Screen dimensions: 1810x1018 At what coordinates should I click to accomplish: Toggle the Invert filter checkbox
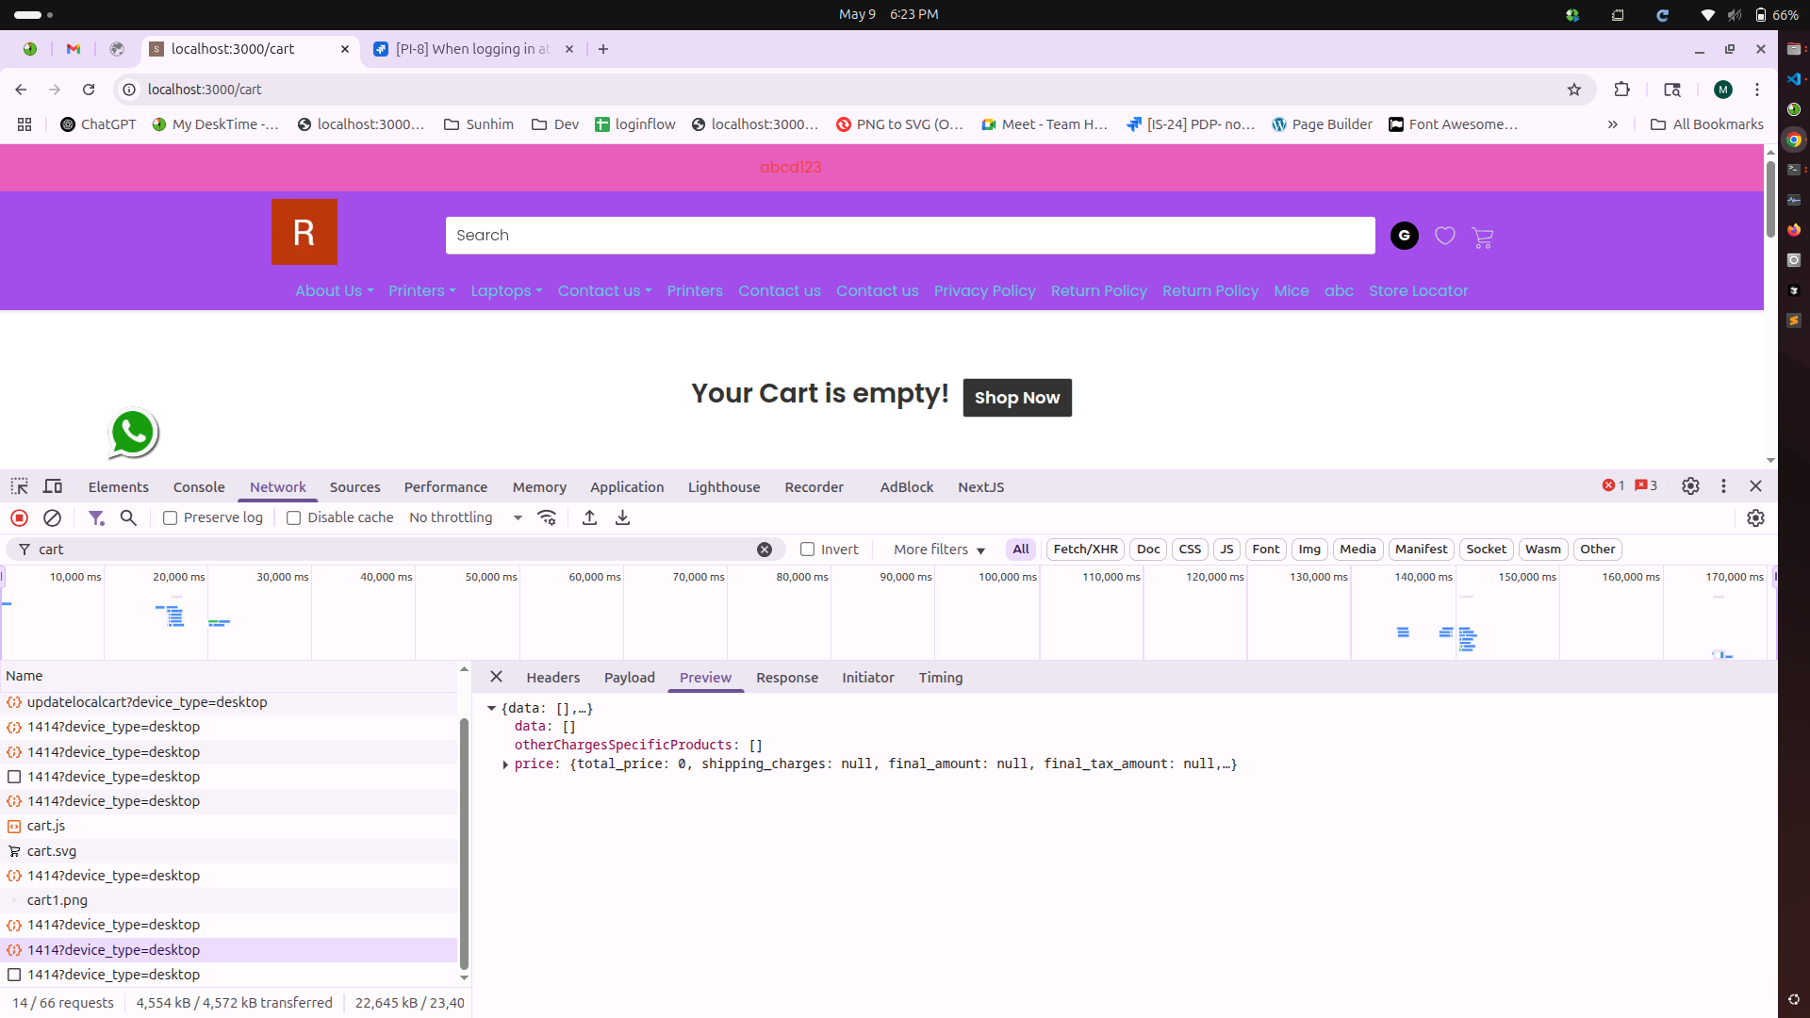coord(807,550)
